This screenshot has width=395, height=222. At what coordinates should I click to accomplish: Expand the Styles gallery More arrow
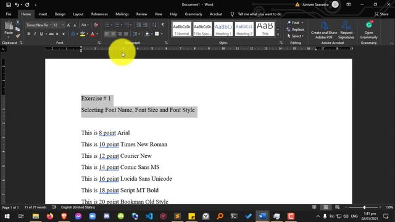[278, 35]
